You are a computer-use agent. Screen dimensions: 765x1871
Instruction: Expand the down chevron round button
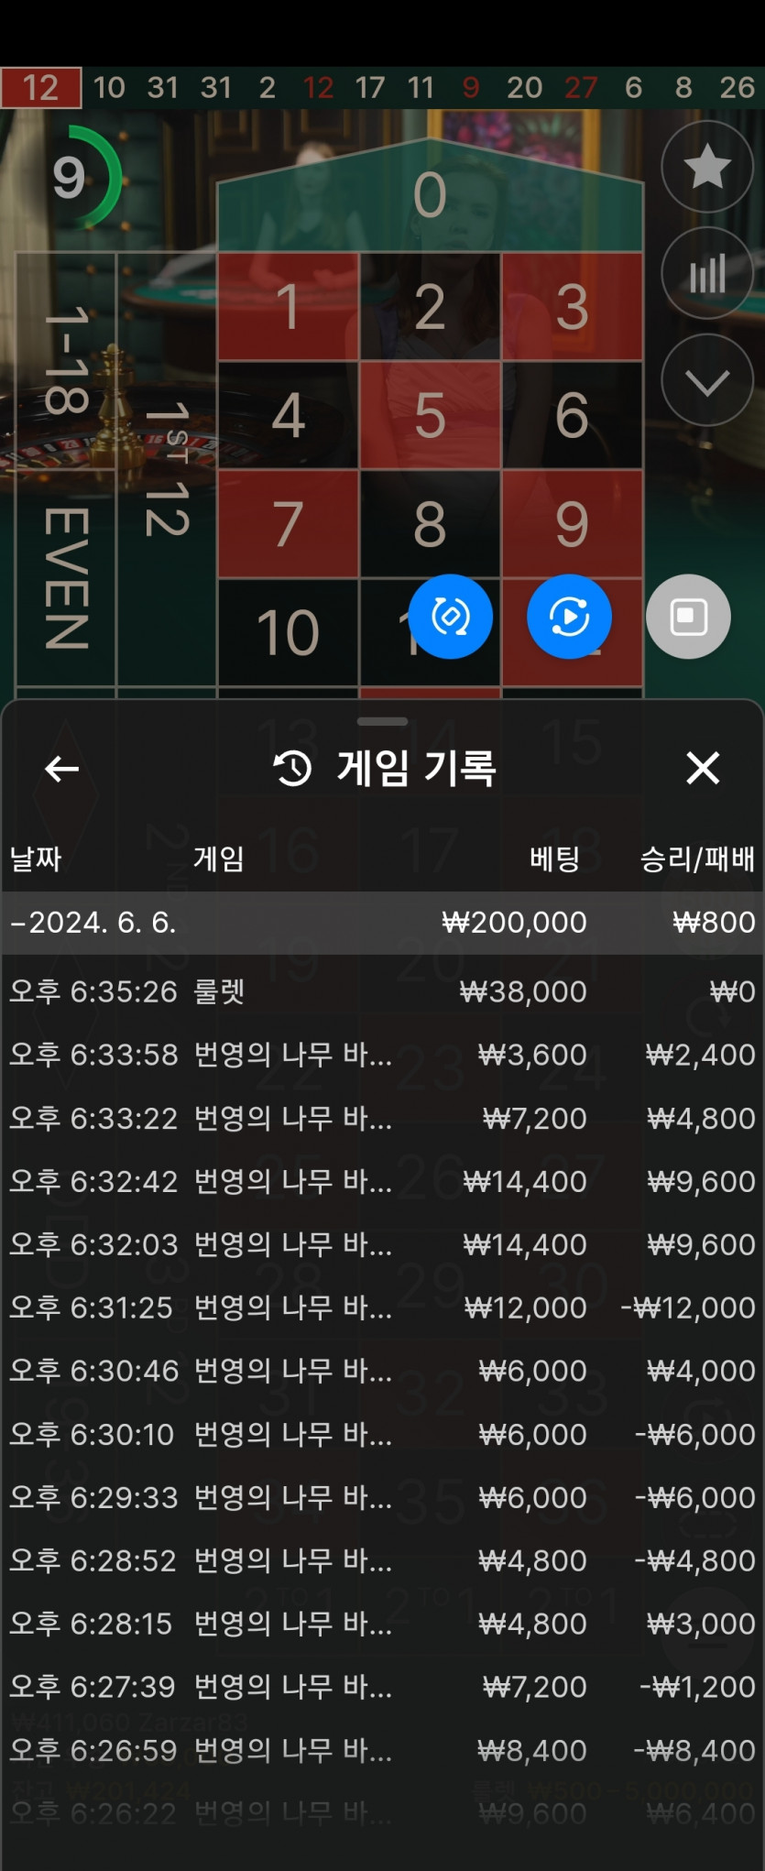coord(707,380)
